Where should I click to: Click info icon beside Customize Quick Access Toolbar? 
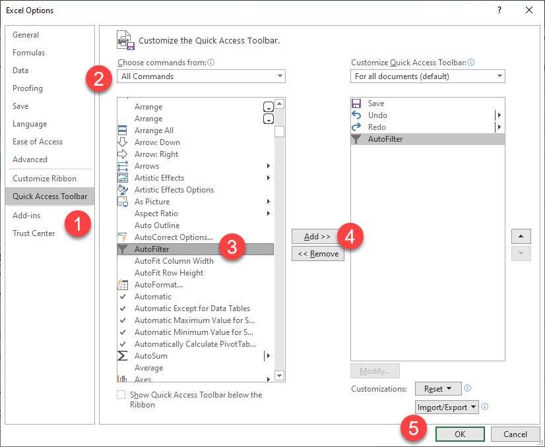(470, 62)
